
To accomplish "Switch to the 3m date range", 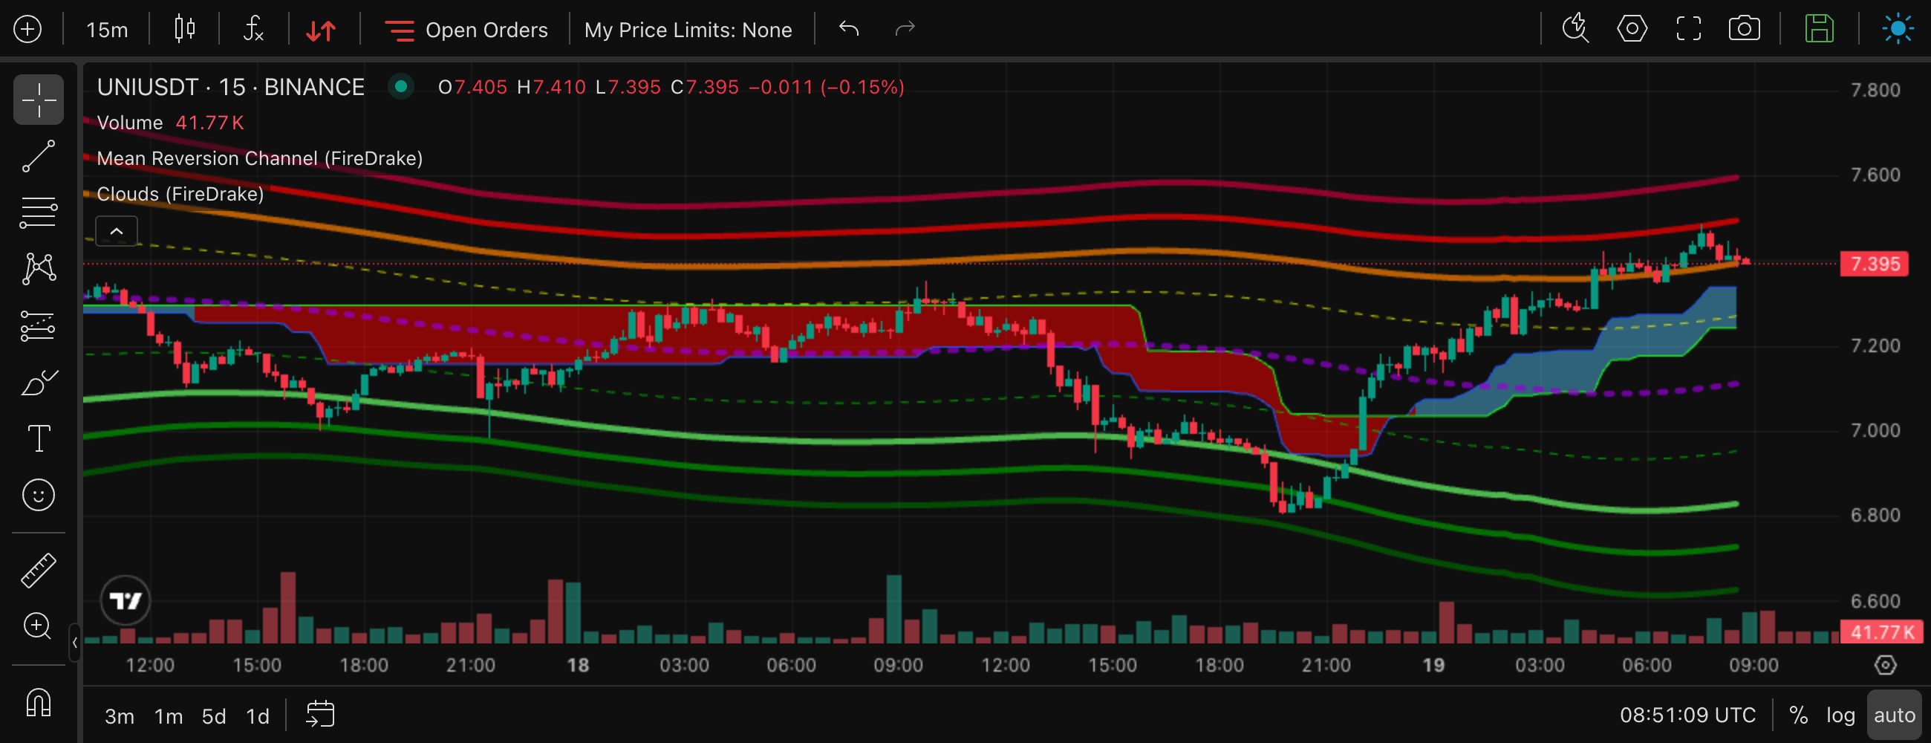I will point(119,716).
